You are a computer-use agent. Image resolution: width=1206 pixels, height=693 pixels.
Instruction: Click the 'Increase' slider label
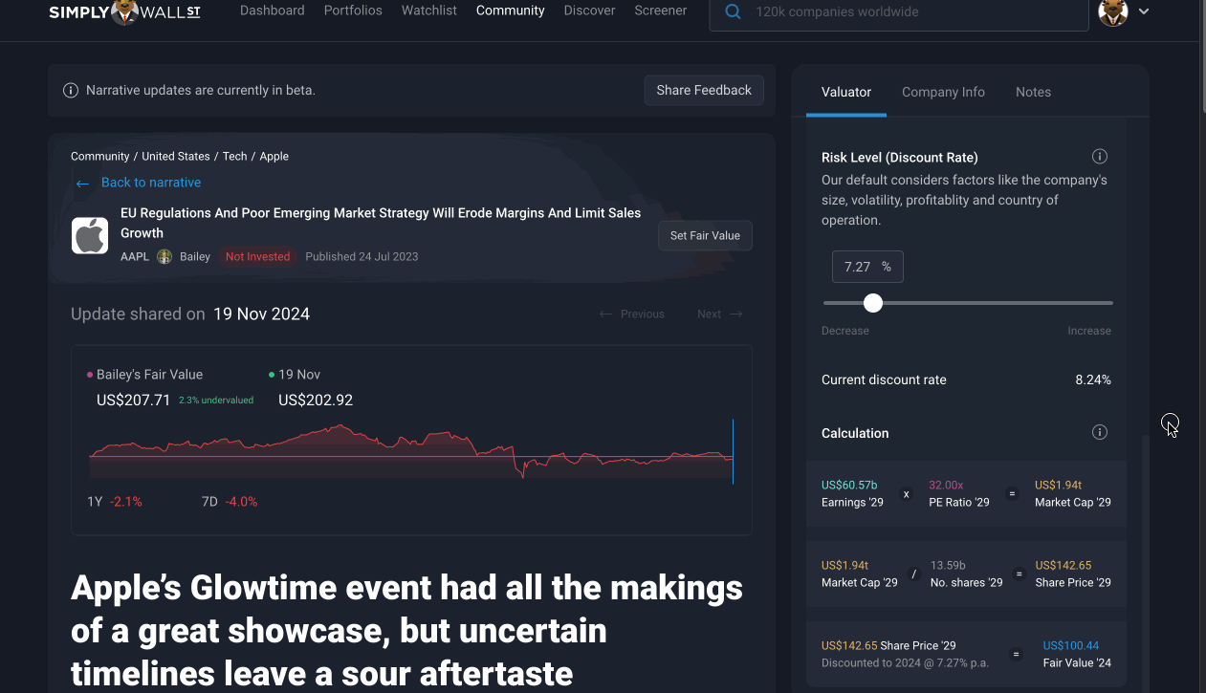[x=1089, y=331]
